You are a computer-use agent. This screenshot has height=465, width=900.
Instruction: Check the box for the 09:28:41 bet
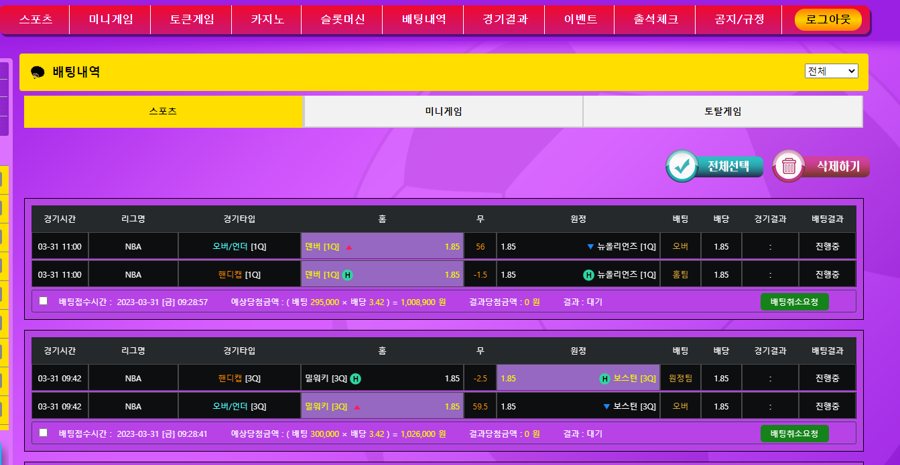44,433
